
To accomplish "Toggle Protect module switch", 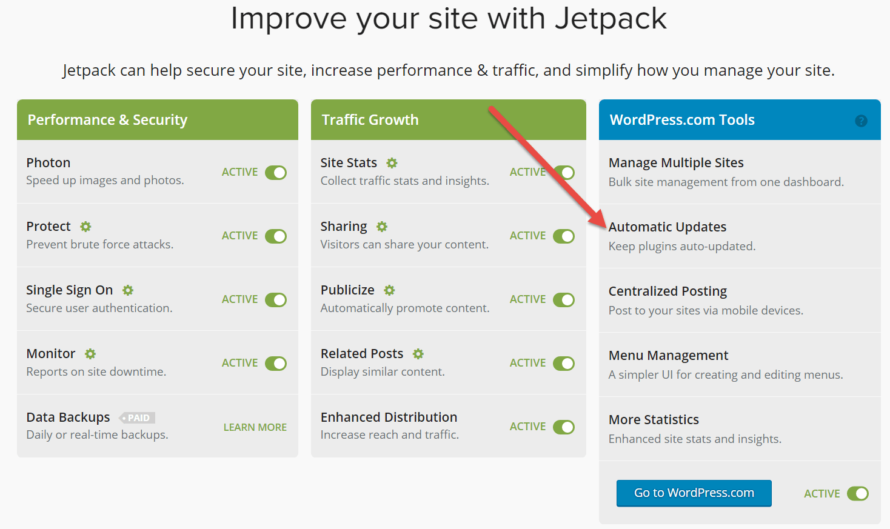I will pos(276,236).
